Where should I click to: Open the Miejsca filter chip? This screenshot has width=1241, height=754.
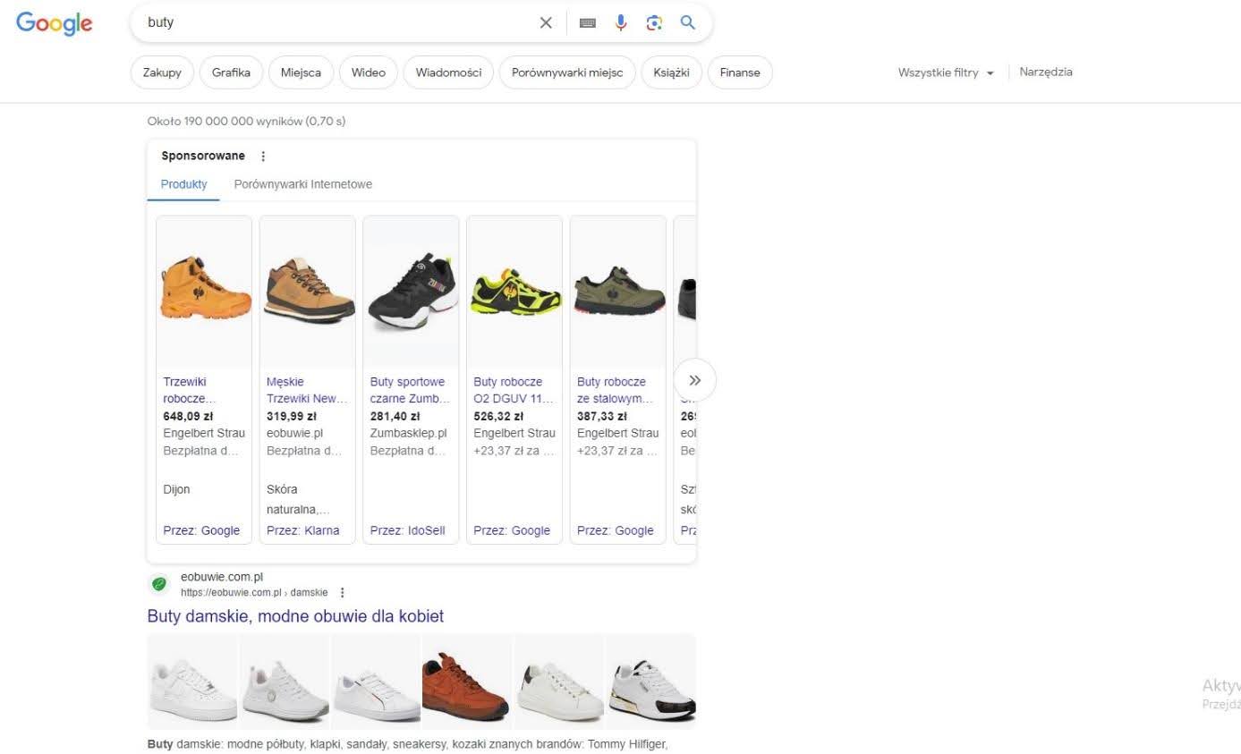[x=301, y=72]
